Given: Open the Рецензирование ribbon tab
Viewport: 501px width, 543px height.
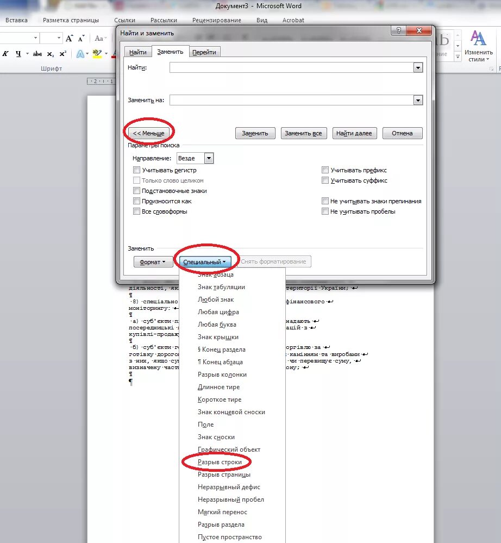Looking at the screenshot, I should [x=217, y=20].
